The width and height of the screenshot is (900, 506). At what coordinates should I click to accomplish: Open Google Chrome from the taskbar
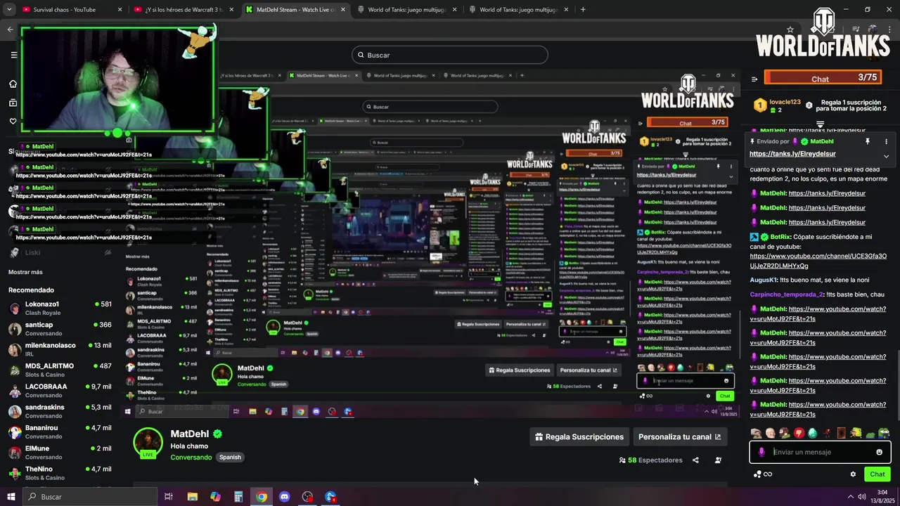(261, 497)
